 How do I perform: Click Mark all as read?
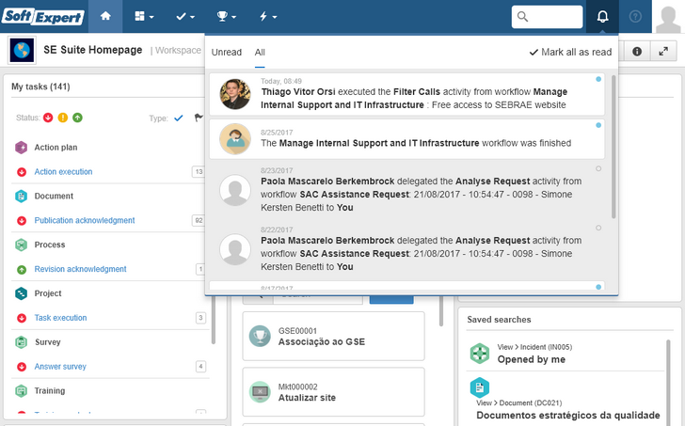[x=570, y=53]
